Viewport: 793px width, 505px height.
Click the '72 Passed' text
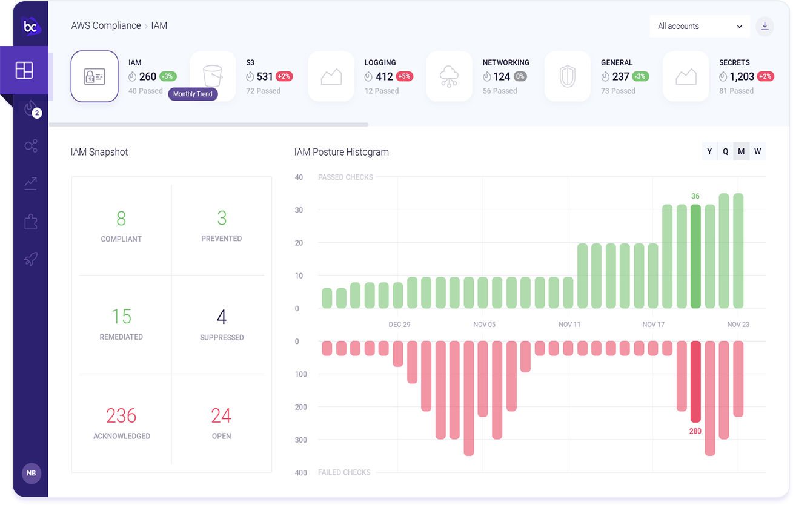tap(263, 91)
